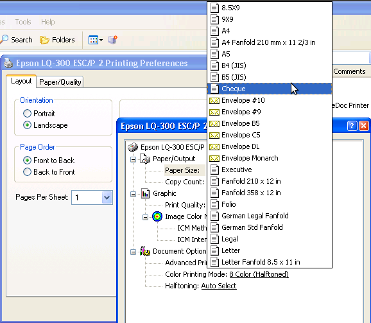Click the Envelope C5 envelope icon

tap(214, 135)
